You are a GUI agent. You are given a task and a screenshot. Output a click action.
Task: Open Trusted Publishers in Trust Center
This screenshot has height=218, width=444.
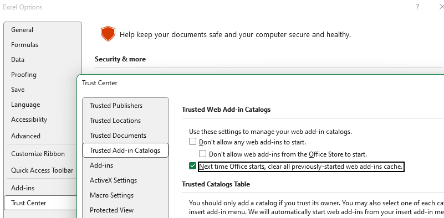click(x=116, y=106)
